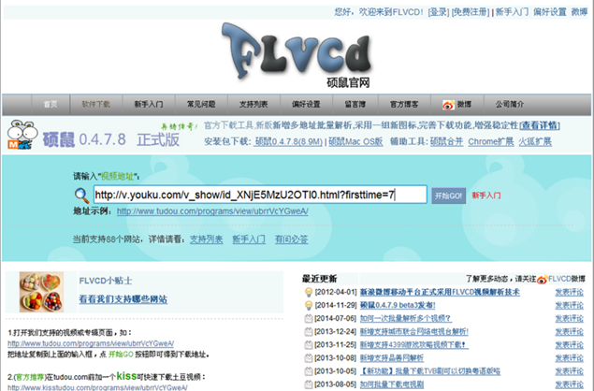
Task: Click tudou example URL under input
Action: (x=212, y=211)
